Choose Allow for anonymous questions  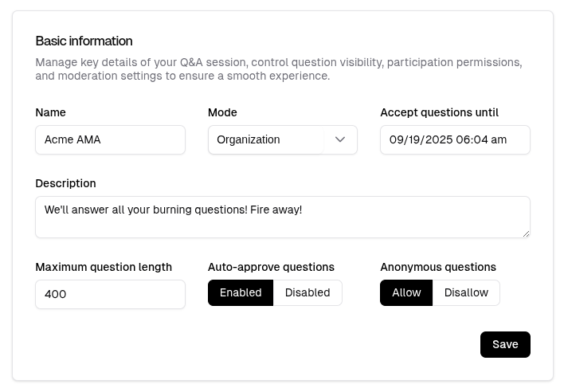[406, 292]
